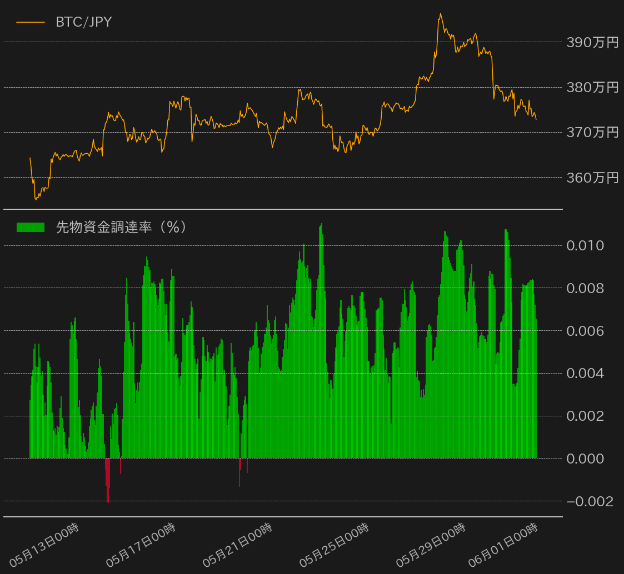Image resolution: width=624 pixels, height=574 pixels.
Task: Click the −0.002 funding rate axis label
Action: coord(590,501)
